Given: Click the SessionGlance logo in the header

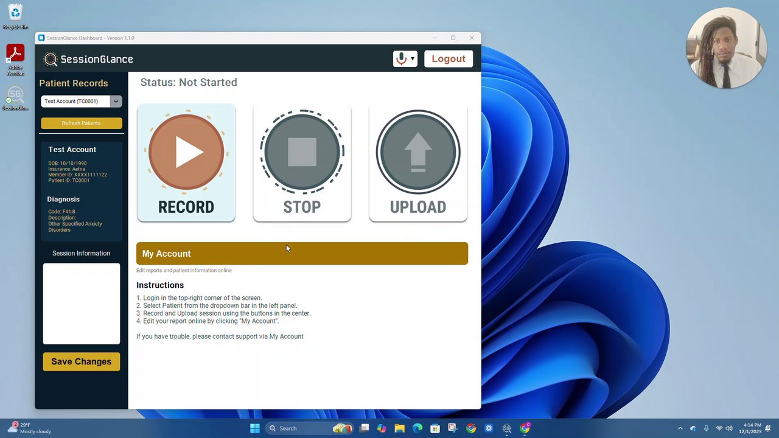Looking at the screenshot, I should (89, 59).
